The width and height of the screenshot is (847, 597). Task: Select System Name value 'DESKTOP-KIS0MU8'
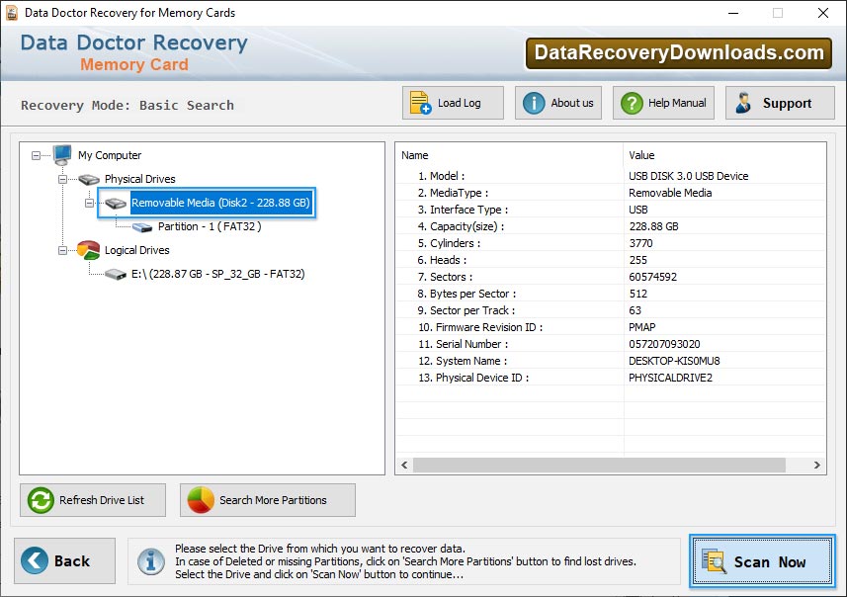tap(674, 361)
